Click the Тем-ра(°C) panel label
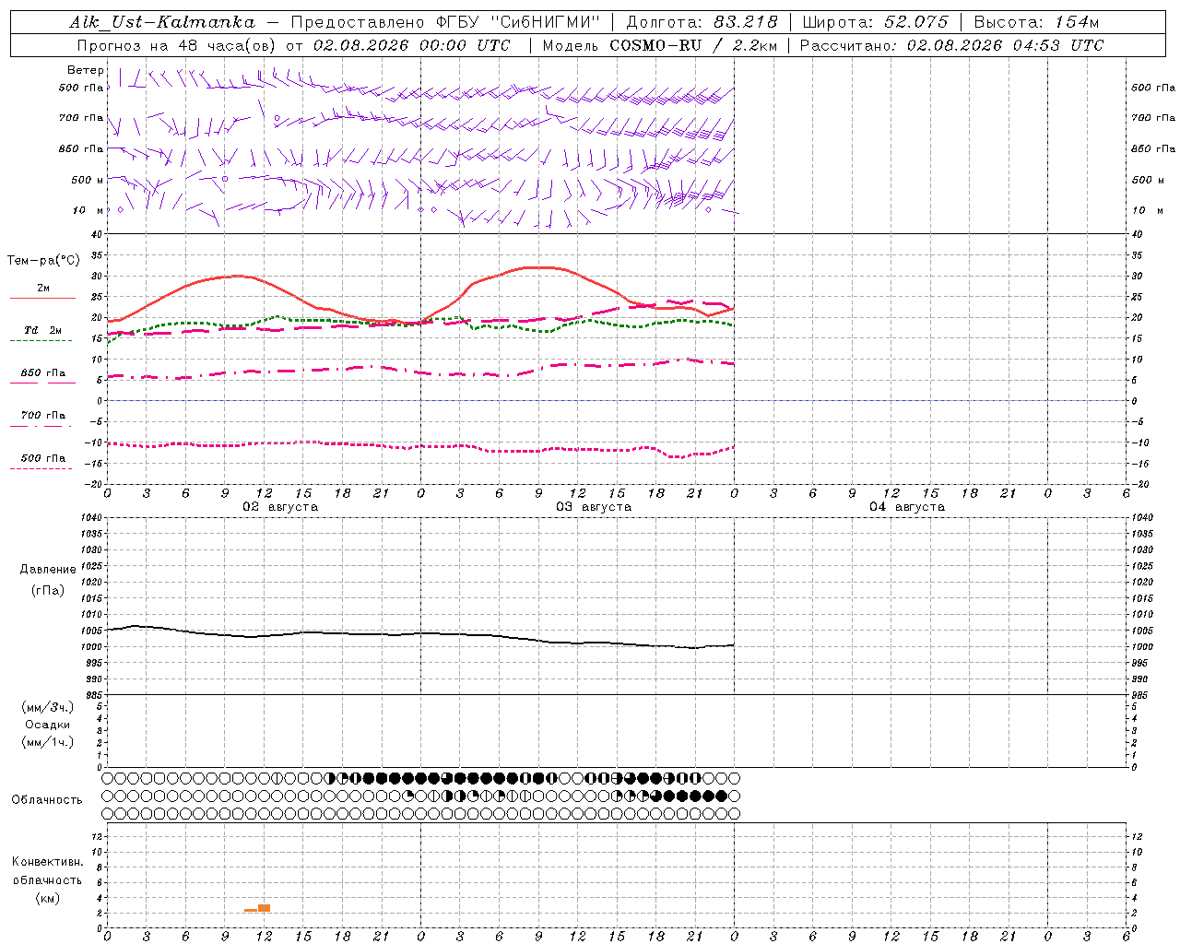The width and height of the screenshot is (1180, 944). [x=42, y=261]
